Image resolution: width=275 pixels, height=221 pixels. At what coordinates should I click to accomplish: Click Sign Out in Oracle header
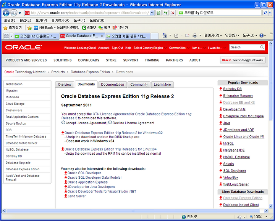tap(117, 48)
